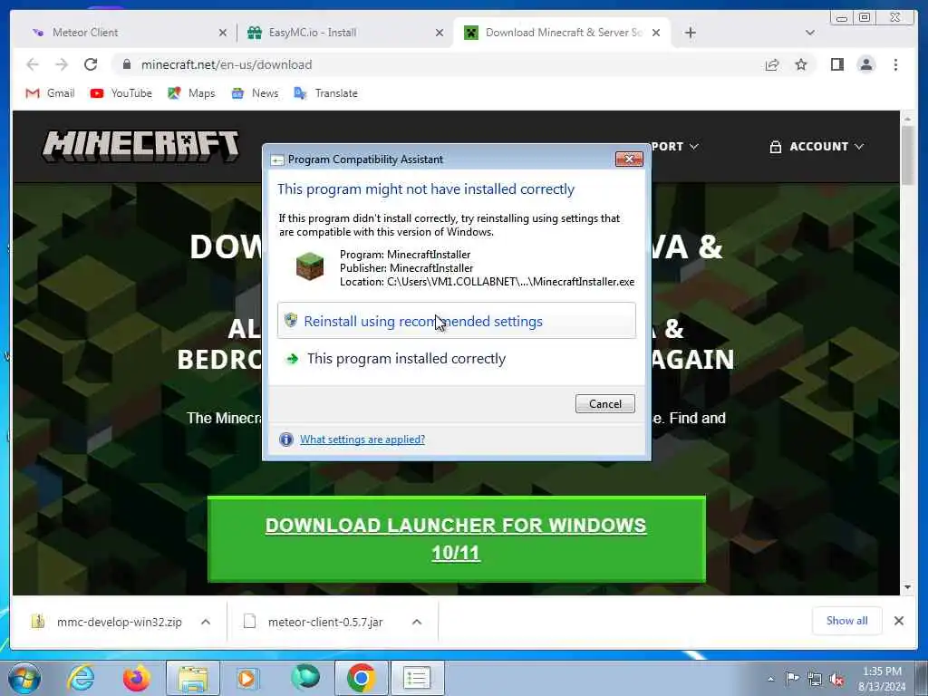Open the Maps bookmark
The height and width of the screenshot is (696, 928).
tap(191, 93)
